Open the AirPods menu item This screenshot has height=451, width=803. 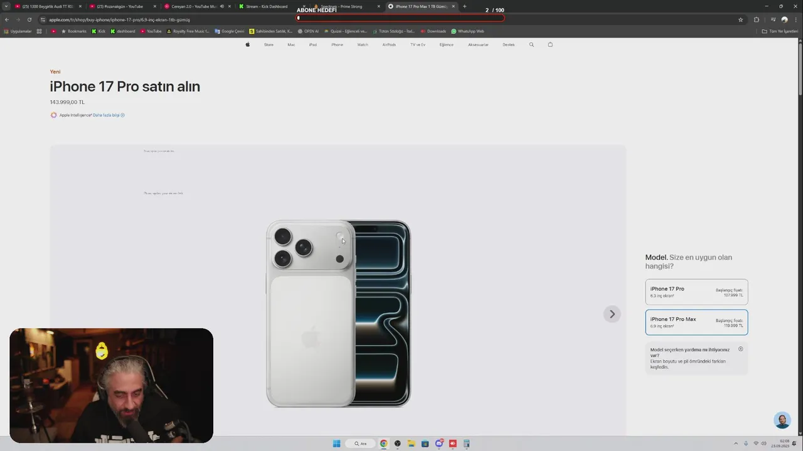point(389,44)
